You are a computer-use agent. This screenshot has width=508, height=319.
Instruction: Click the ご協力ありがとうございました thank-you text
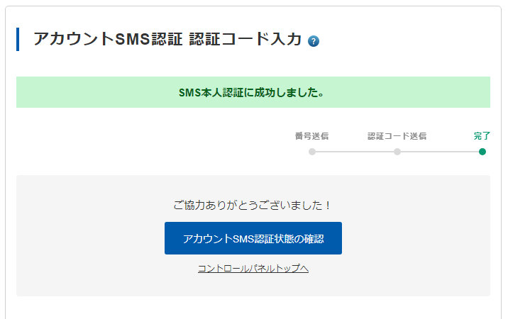[x=253, y=205]
